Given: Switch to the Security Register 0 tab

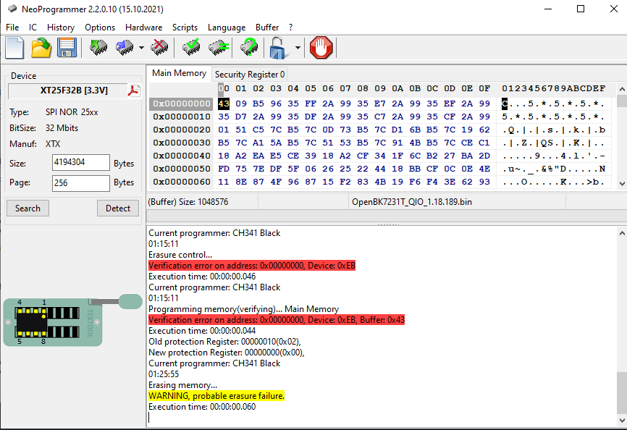Looking at the screenshot, I should pyautogui.click(x=250, y=75).
